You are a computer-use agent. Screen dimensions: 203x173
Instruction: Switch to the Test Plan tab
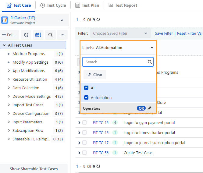pyautogui.click(x=87, y=5)
